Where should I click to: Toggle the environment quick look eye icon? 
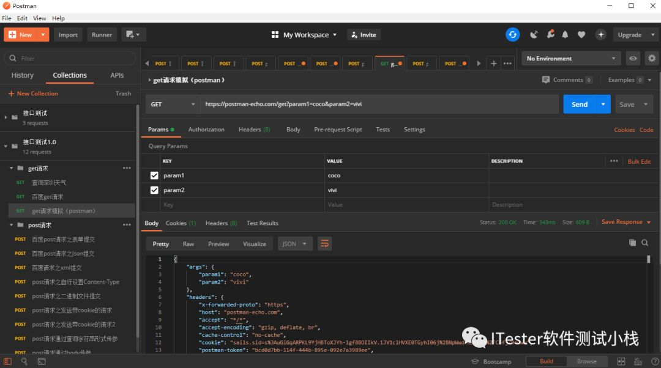pyautogui.click(x=633, y=58)
